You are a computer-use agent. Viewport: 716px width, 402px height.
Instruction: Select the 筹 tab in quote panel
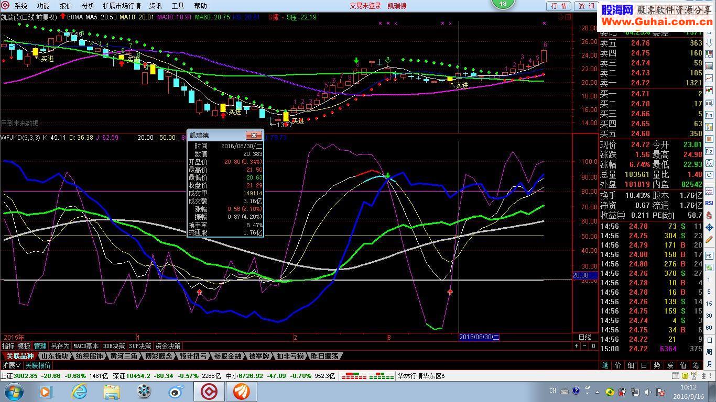(696, 365)
